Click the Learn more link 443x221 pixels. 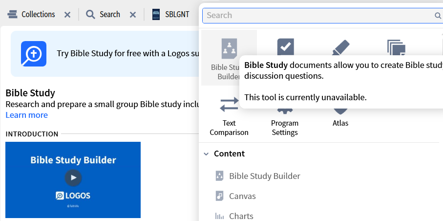26,115
